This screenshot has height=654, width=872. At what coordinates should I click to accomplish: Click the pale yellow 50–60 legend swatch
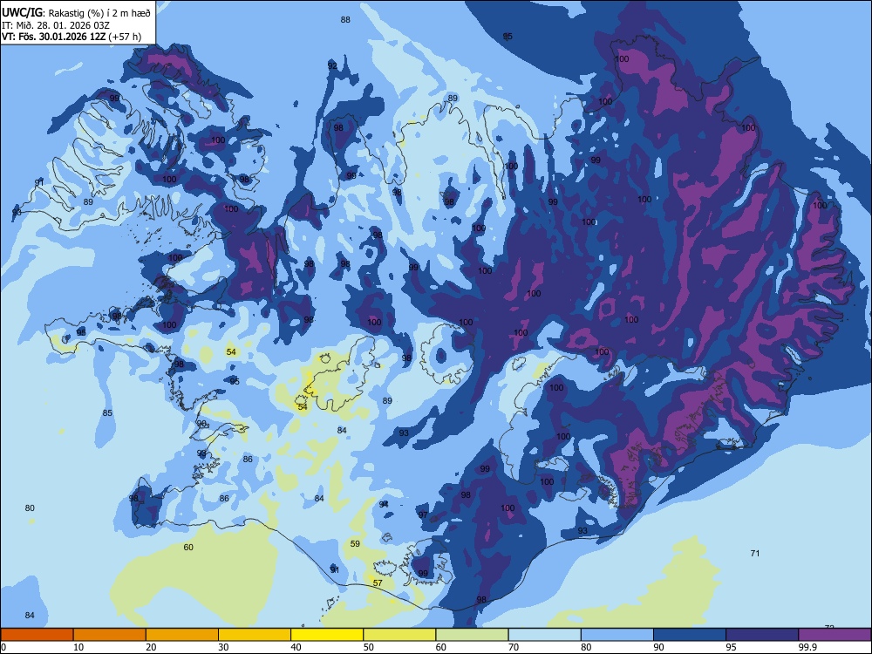click(399, 635)
